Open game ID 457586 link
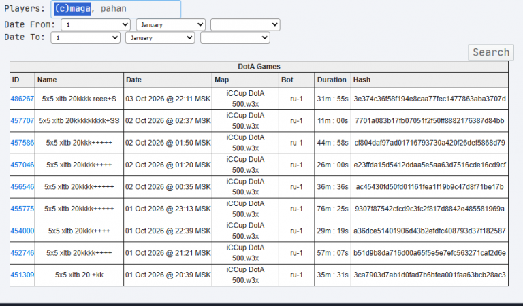 [x=22, y=143]
